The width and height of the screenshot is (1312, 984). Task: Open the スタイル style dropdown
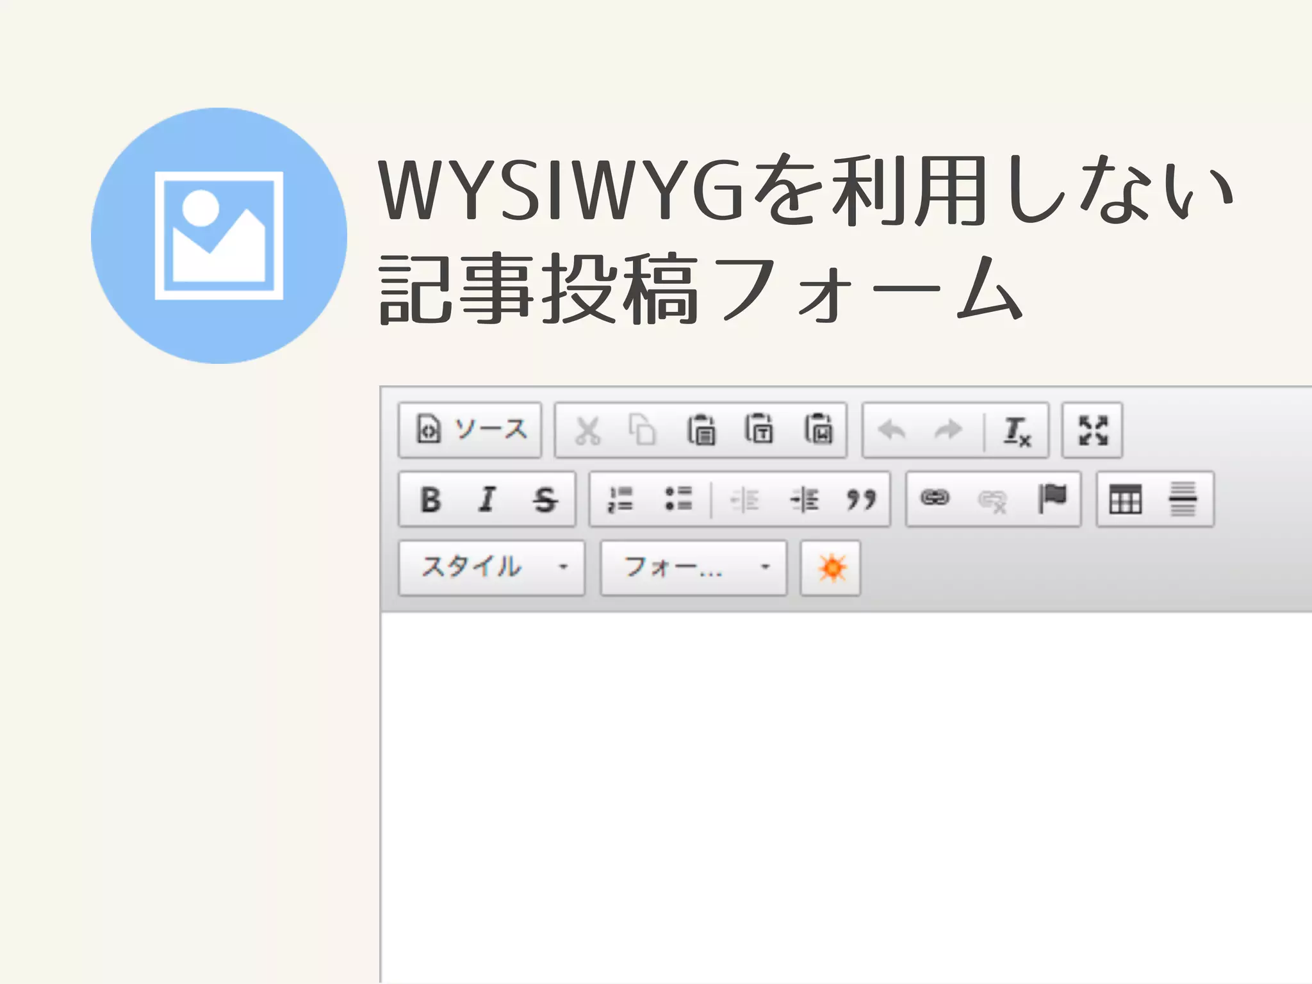click(491, 568)
